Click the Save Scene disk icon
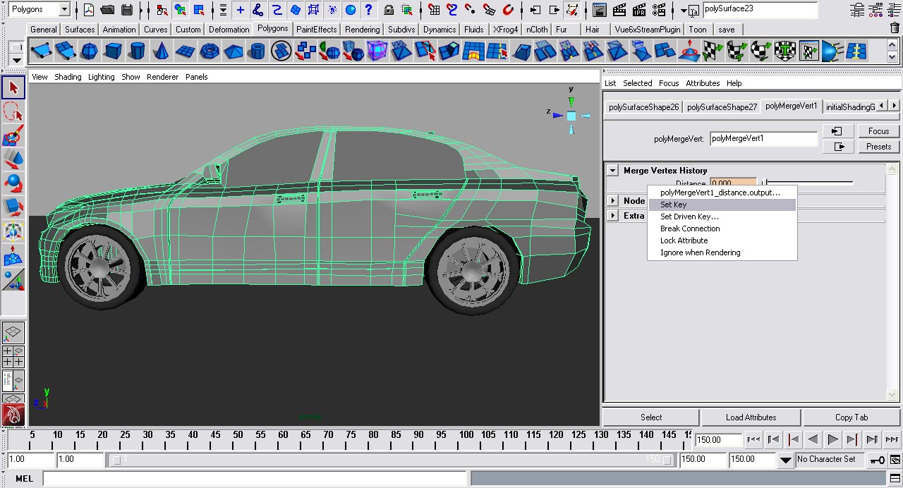This screenshot has height=488, width=903. pos(127,9)
